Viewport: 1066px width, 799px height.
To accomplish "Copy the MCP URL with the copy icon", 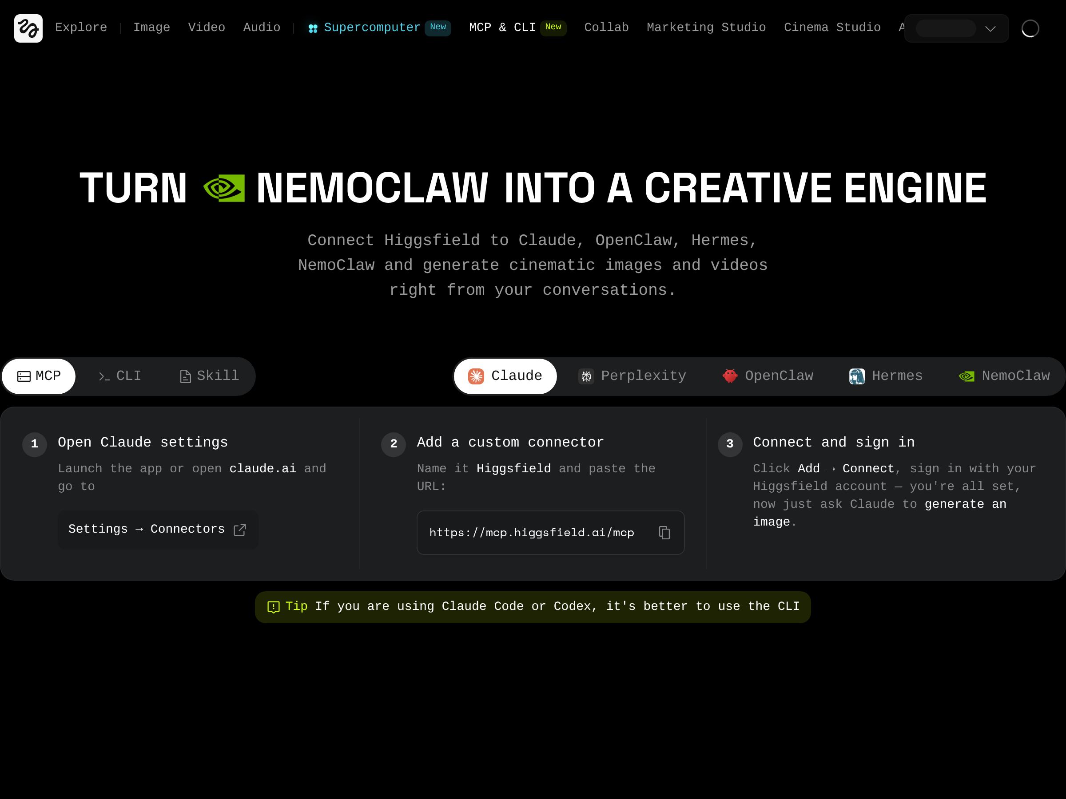I will pyautogui.click(x=664, y=533).
